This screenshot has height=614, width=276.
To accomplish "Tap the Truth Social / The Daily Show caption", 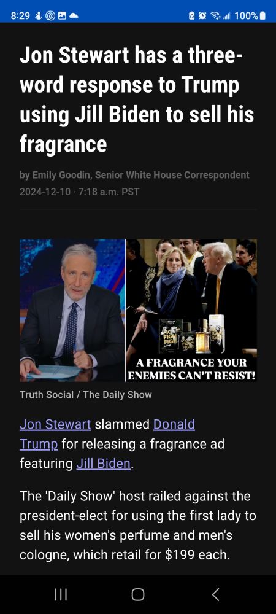I will (x=86, y=394).
